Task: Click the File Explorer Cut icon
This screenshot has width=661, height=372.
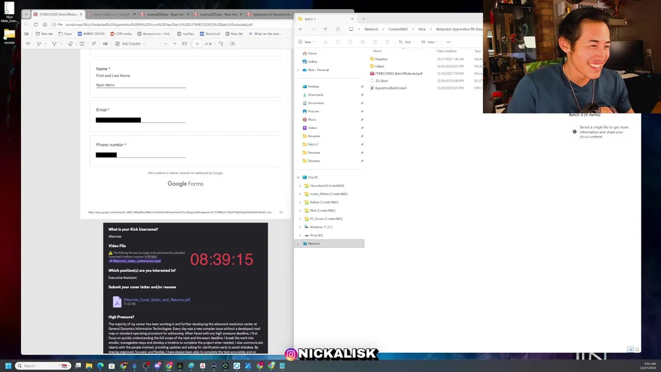Action: pyautogui.click(x=325, y=42)
